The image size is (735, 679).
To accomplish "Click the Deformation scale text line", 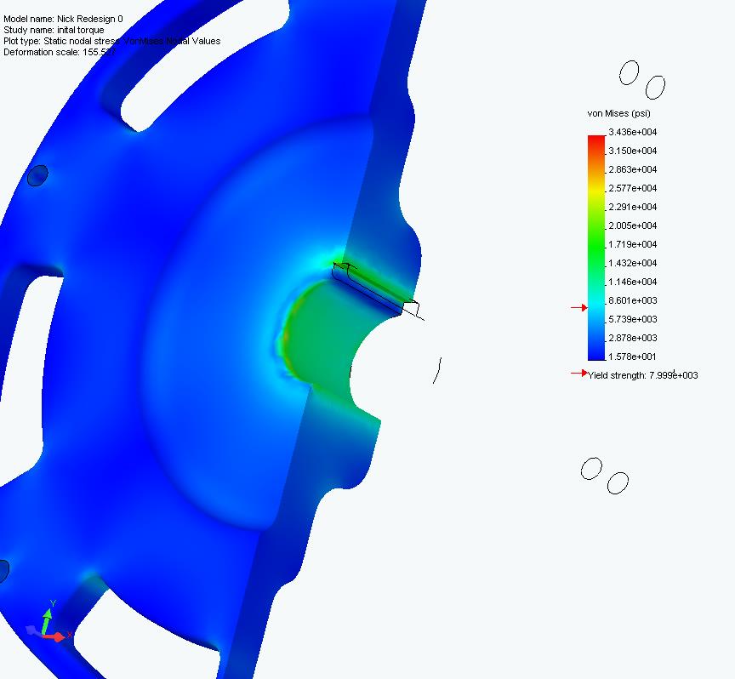I will coord(60,52).
